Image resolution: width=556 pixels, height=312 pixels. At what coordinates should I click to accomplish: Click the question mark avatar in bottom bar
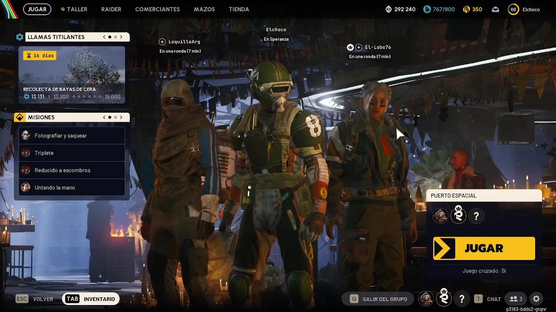(461, 299)
